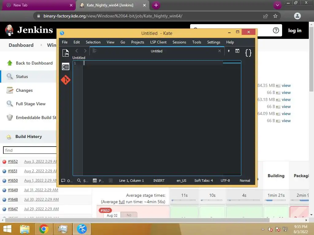Open the Go menu in Kate
Viewport: 314px width, 235px height.
coord(123,42)
